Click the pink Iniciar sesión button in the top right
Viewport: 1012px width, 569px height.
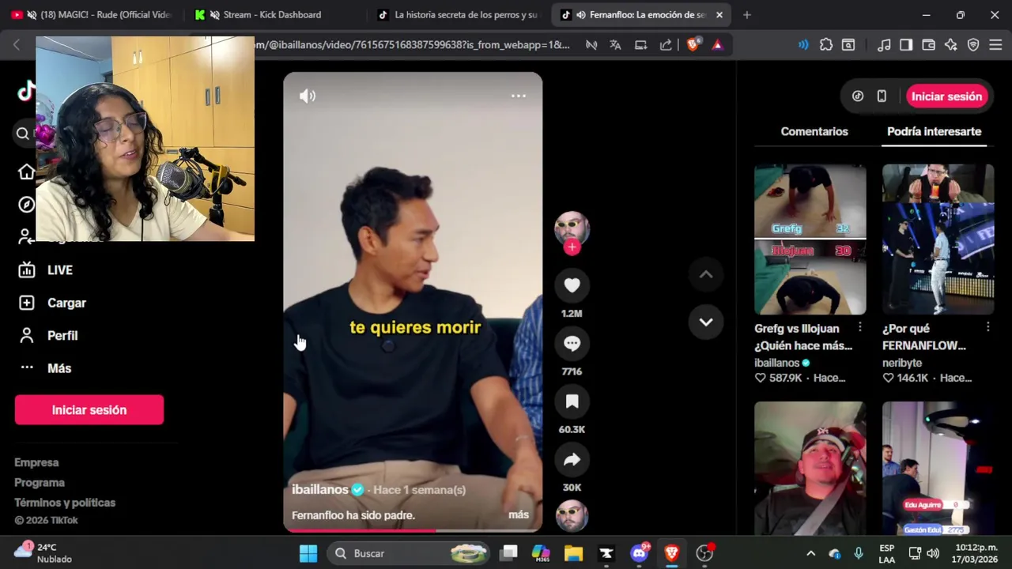(946, 96)
